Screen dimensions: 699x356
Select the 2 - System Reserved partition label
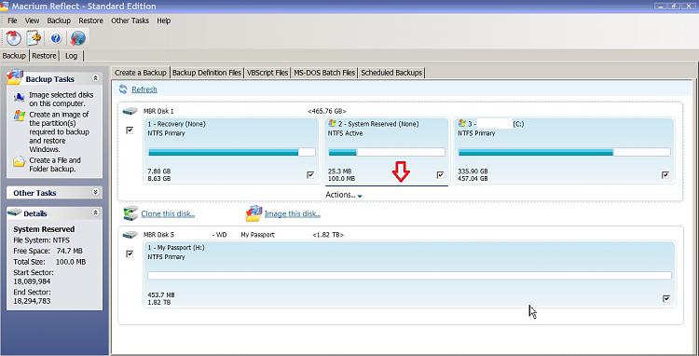(378, 124)
